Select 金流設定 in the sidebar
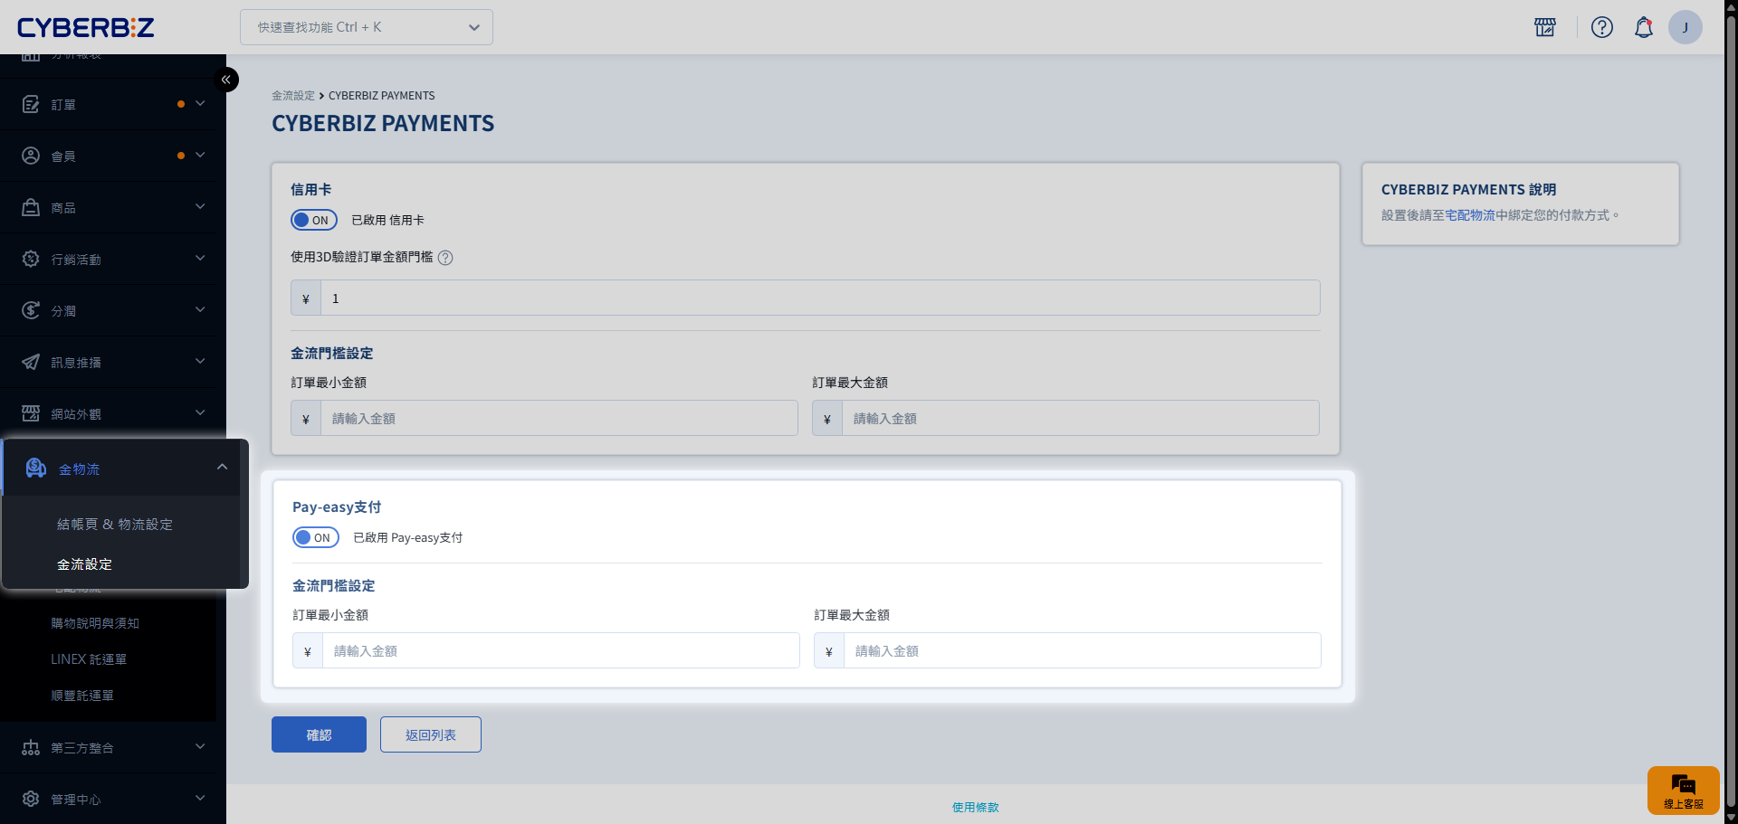1738x824 pixels. tap(85, 564)
